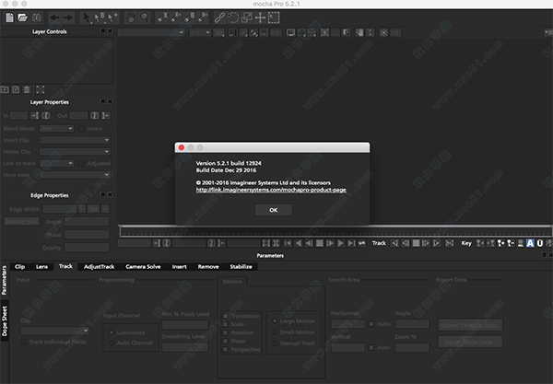553x384 pixels.
Task: Toggle the Horizontal Auto checkbox
Action: click(x=371, y=324)
